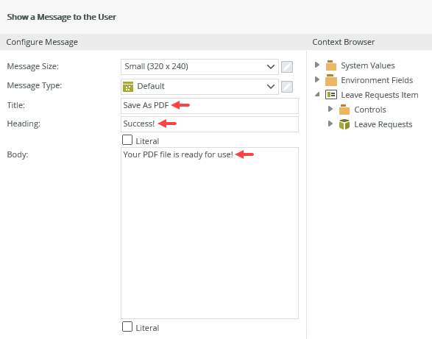Click the Heading field containing Success!
The height and width of the screenshot is (339, 432).
coord(210,124)
